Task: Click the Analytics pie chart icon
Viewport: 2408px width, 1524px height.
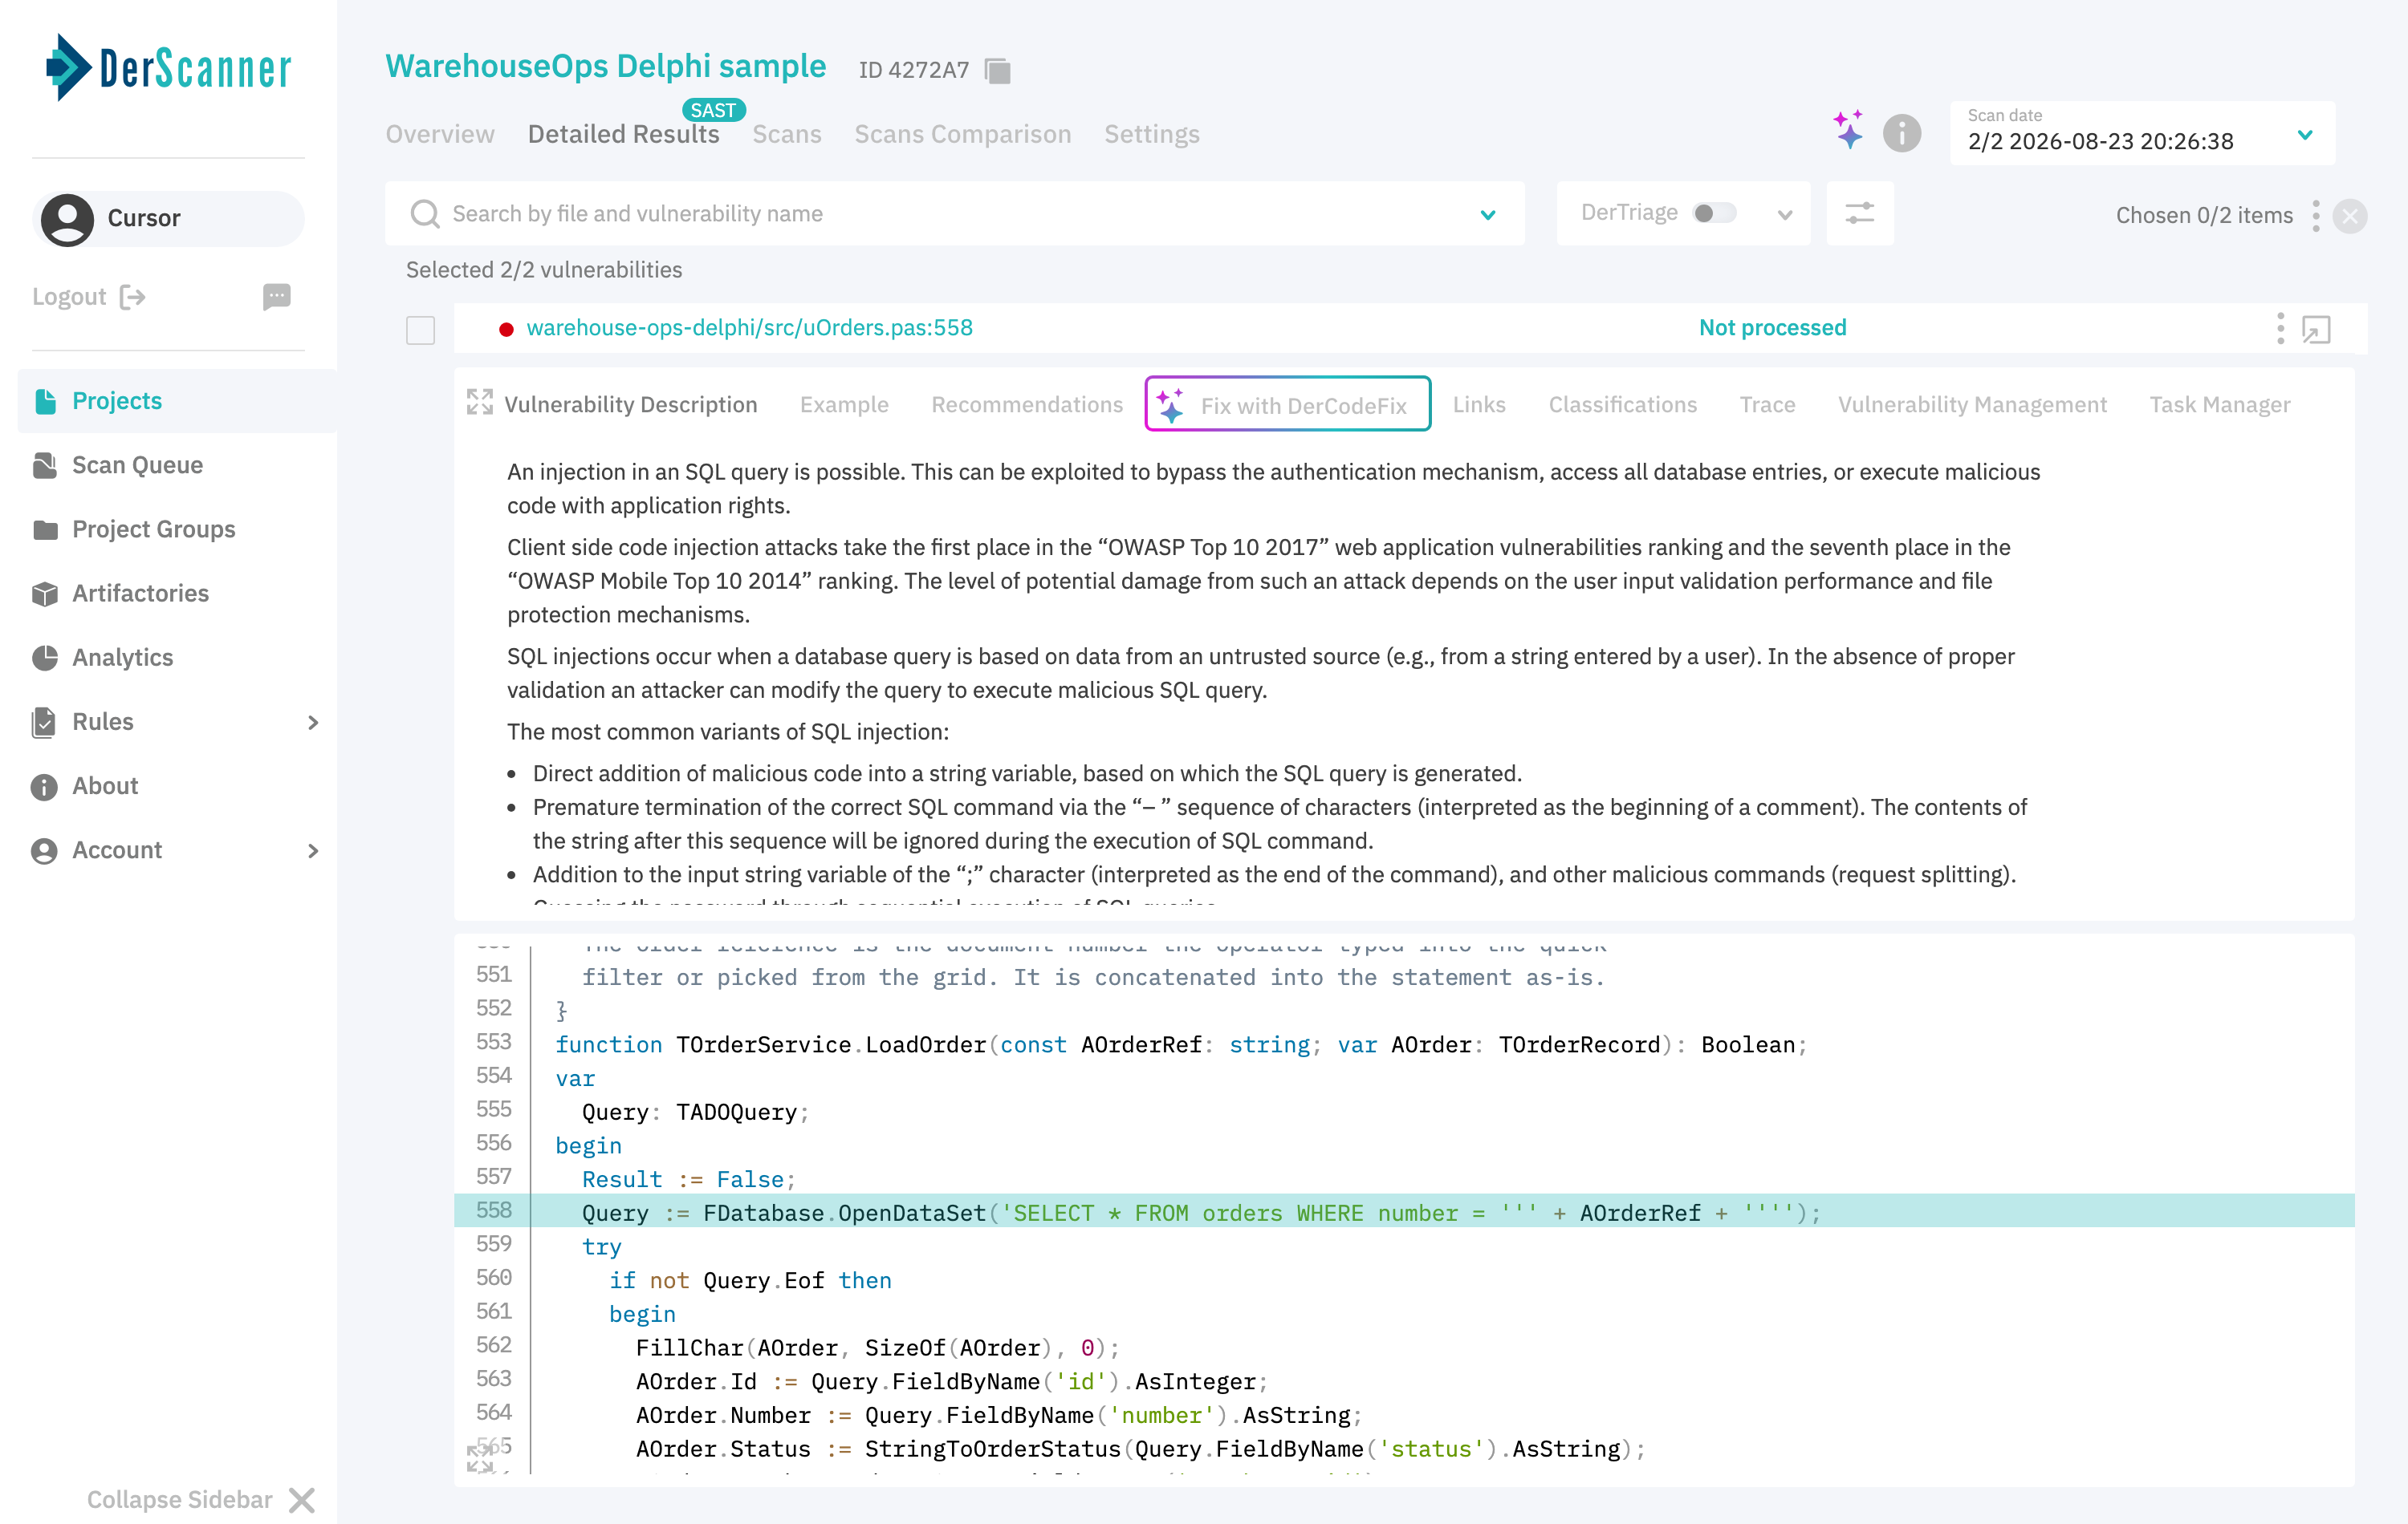Action: [x=45, y=658]
